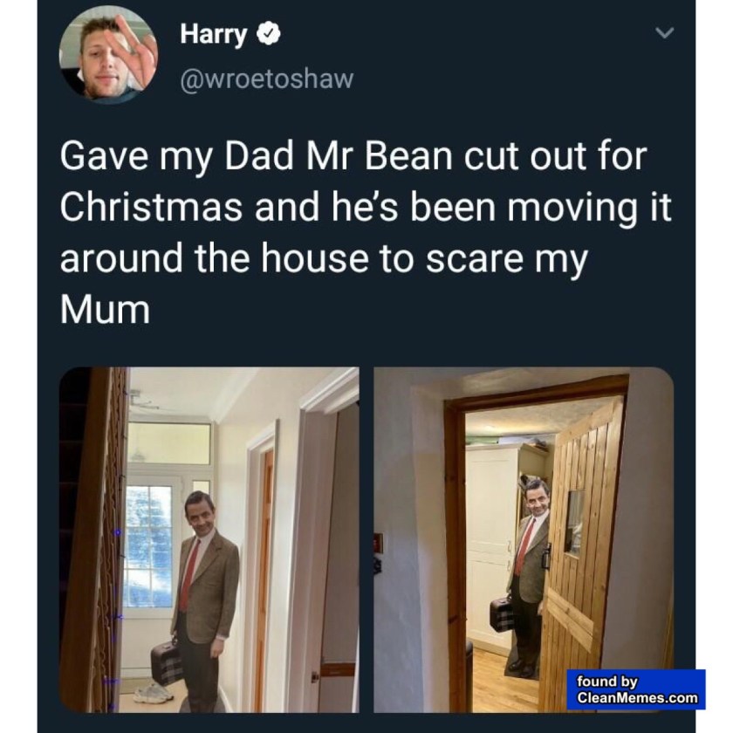Click the red tie on left photo cutout

click(x=188, y=574)
